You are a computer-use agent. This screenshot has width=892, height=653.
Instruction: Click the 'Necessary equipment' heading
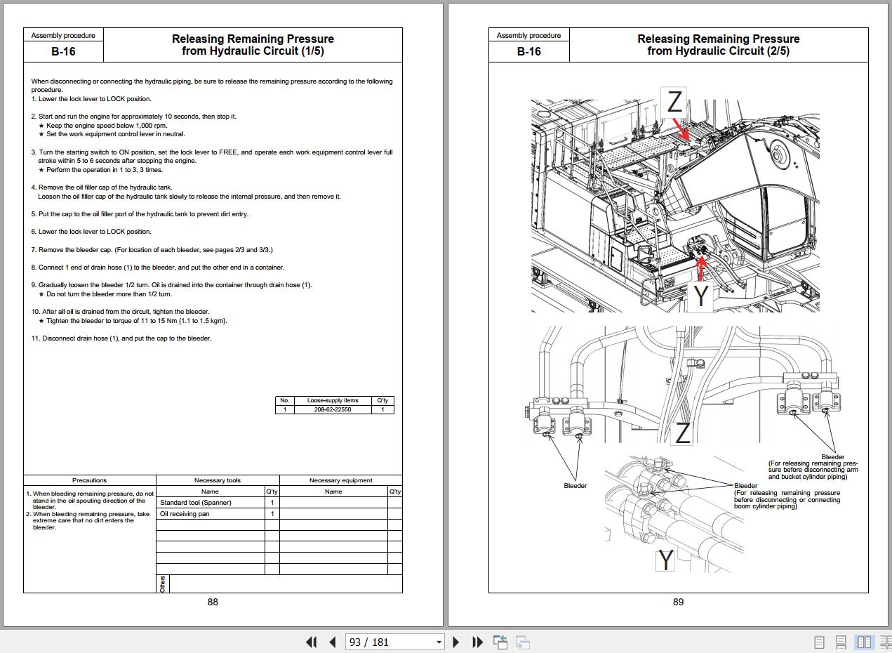(x=341, y=480)
